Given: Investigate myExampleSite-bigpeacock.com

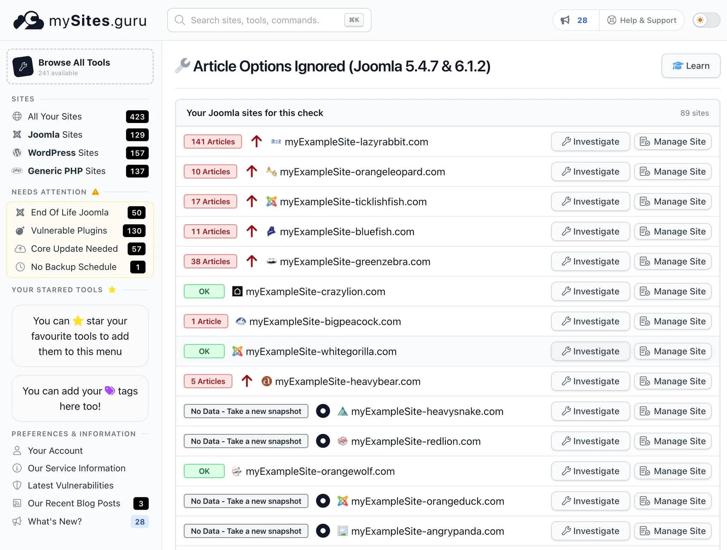Looking at the screenshot, I should click(590, 321).
